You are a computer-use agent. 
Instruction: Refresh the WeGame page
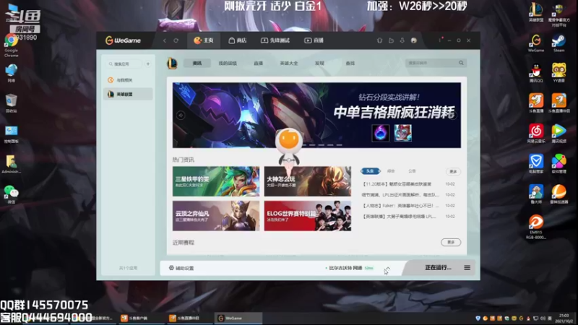(176, 40)
